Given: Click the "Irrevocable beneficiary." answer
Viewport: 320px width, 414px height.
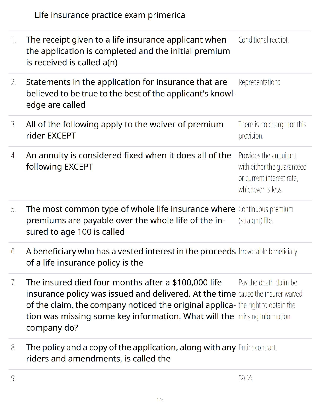Looking at the screenshot, I should click(x=268, y=252).
